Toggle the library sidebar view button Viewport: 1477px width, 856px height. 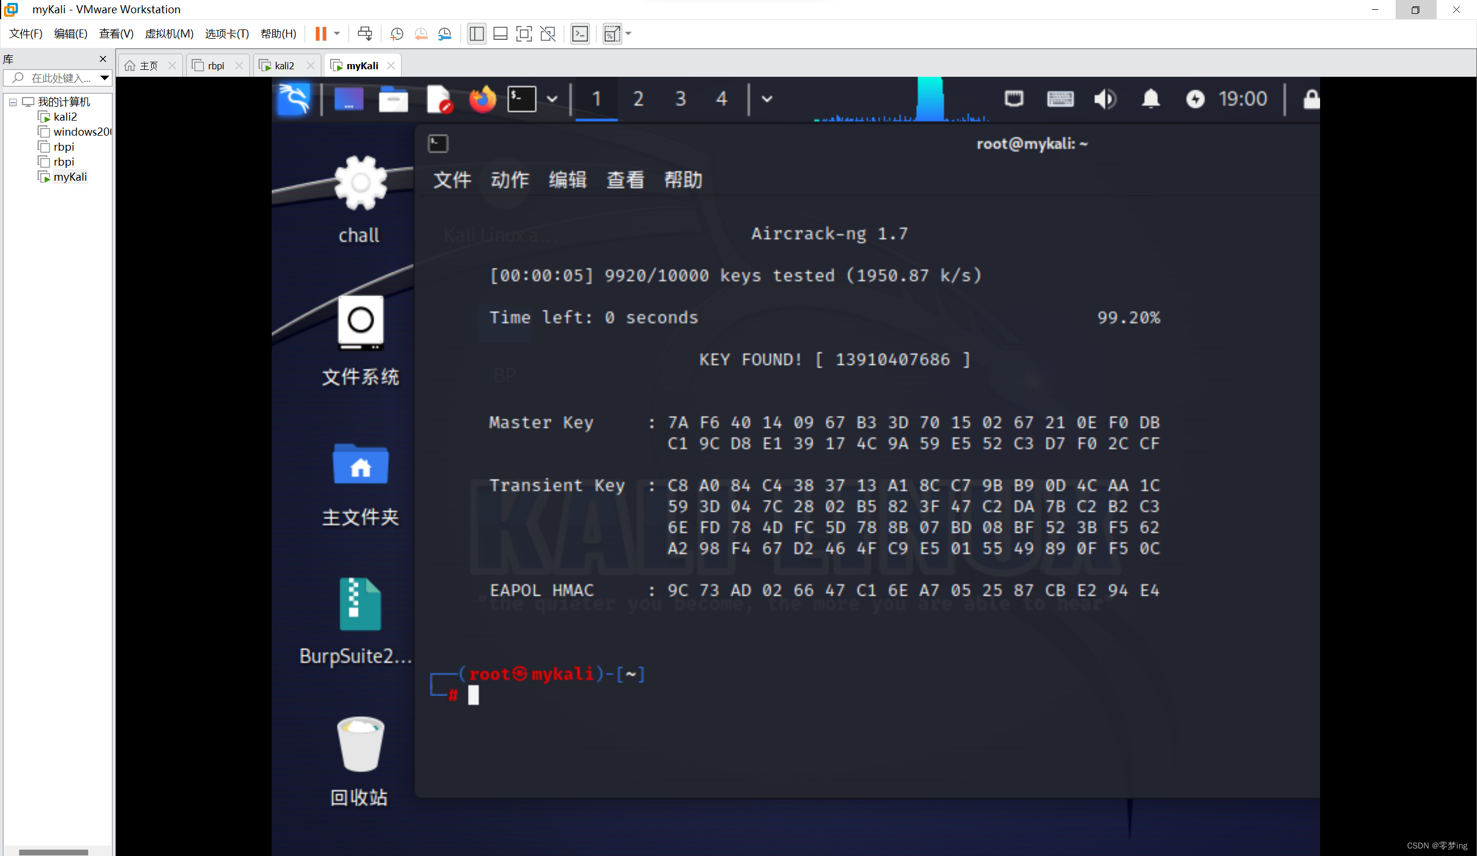477,33
